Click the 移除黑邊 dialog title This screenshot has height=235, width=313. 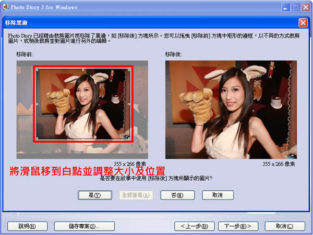(x=16, y=23)
